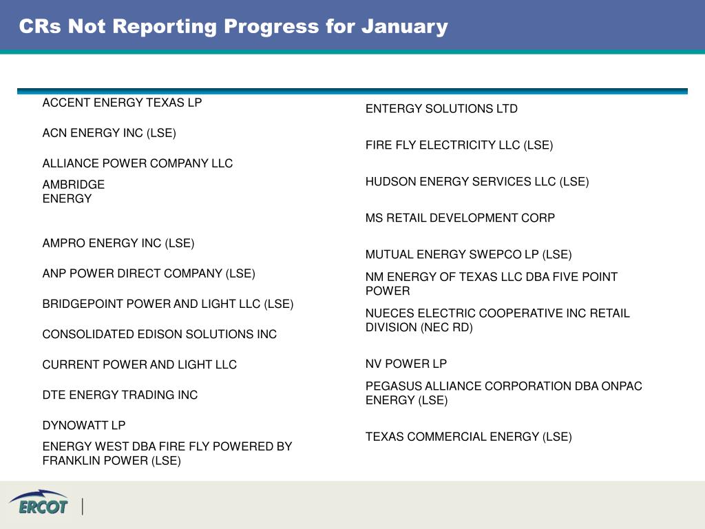The image size is (705, 529).
Task: Click 'ALLIANCE POWER COMPANY LLC' text
Action: 138,163
